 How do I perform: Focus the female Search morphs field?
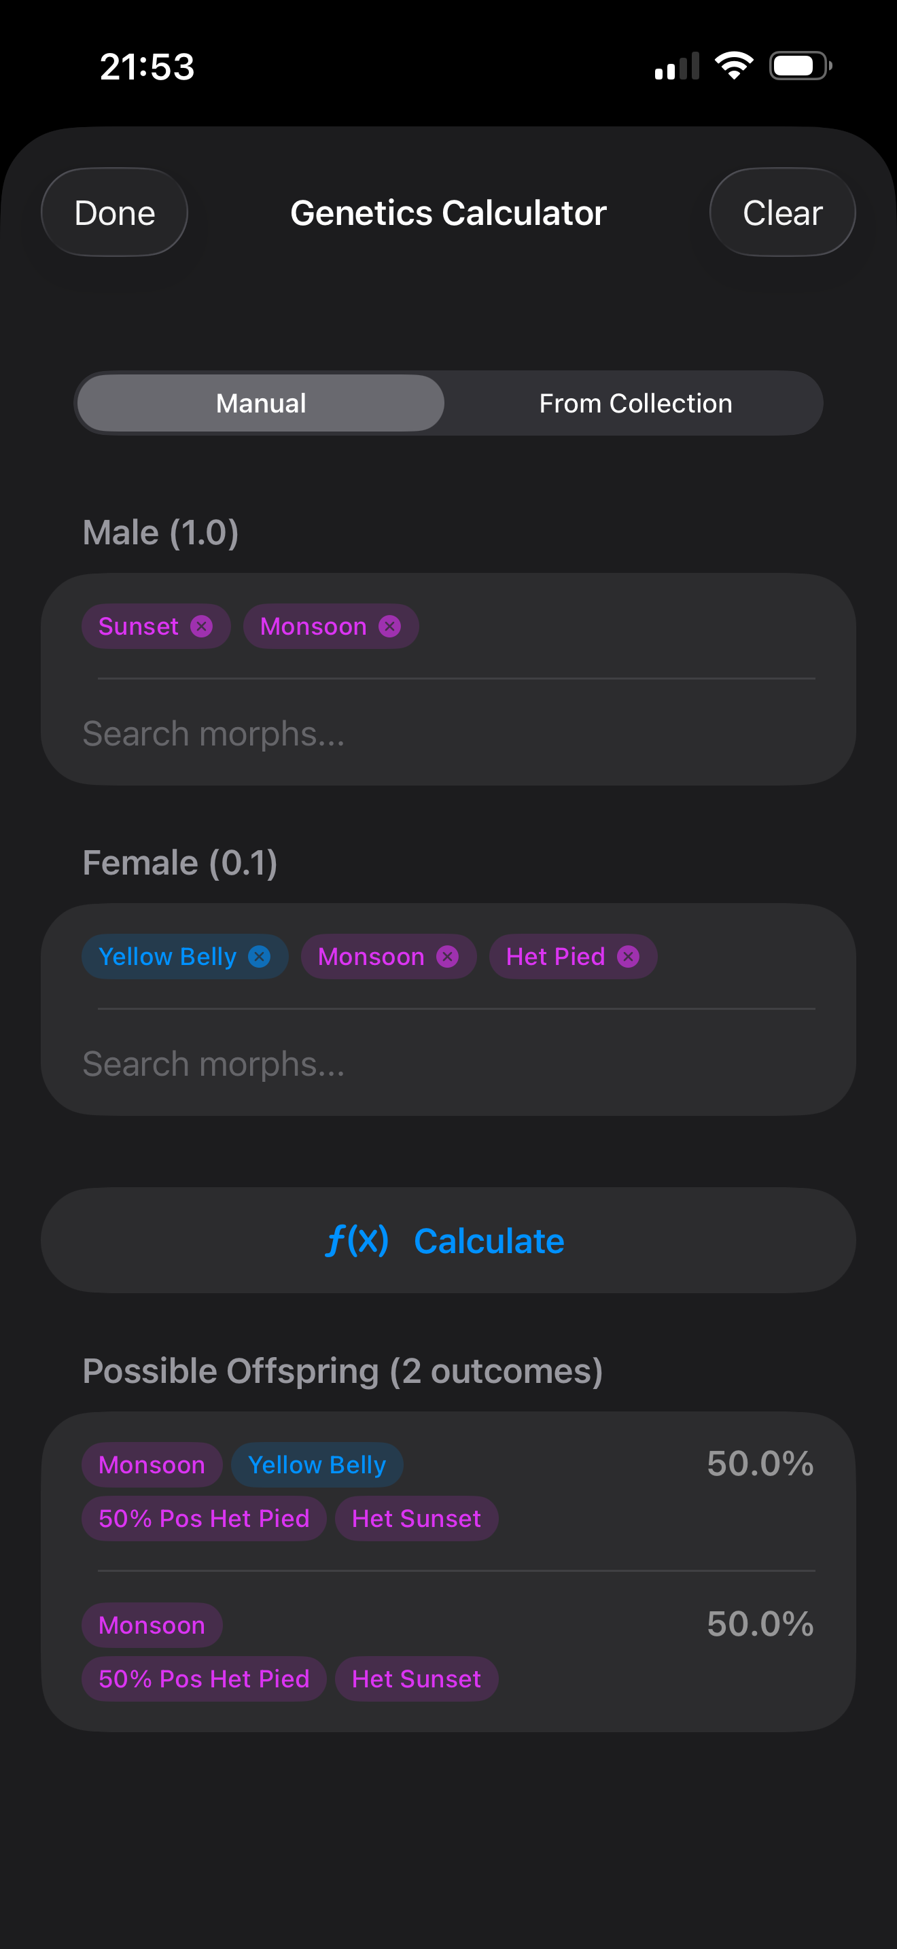pos(448,1064)
